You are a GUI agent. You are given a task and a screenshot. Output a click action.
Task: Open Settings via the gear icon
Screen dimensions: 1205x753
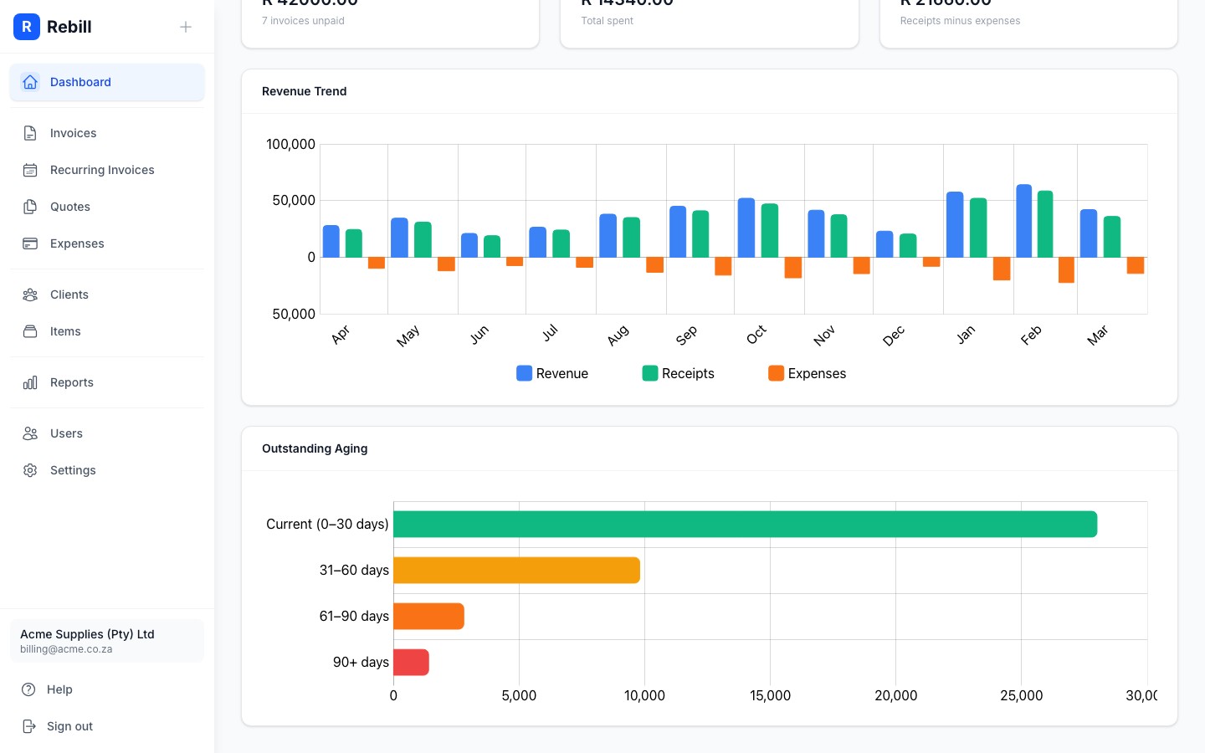(x=30, y=470)
